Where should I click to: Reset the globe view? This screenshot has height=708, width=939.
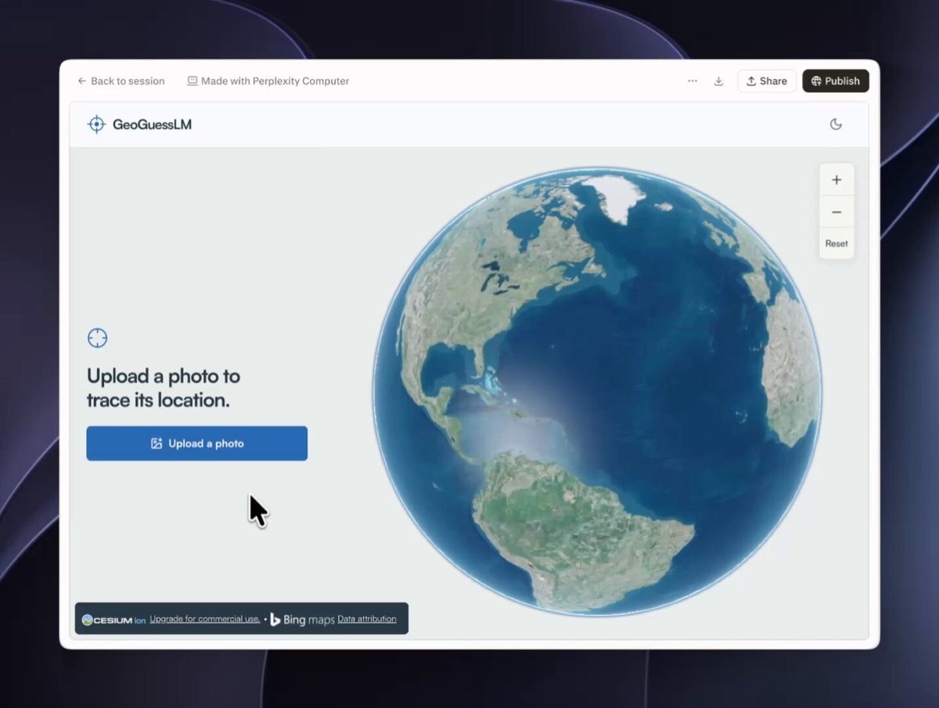(836, 243)
